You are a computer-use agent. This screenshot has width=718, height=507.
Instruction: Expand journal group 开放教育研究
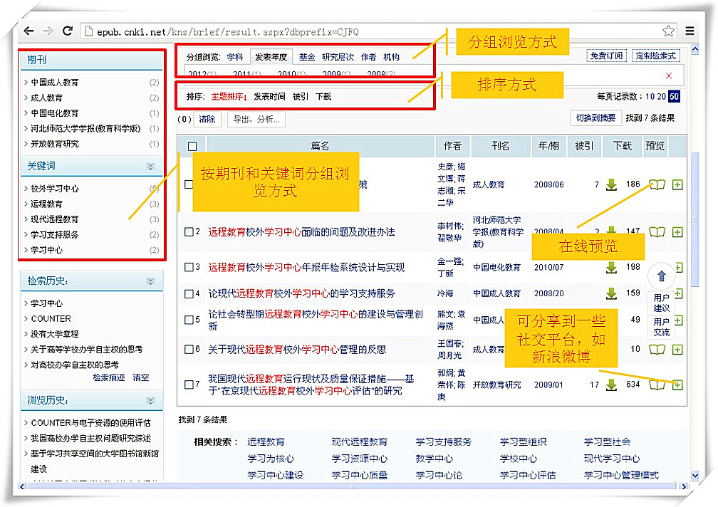tap(54, 144)
